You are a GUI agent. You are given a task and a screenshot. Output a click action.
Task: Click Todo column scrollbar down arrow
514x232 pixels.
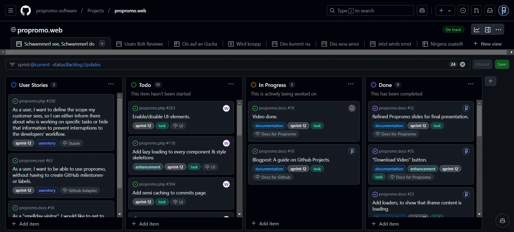pos(240,215)
